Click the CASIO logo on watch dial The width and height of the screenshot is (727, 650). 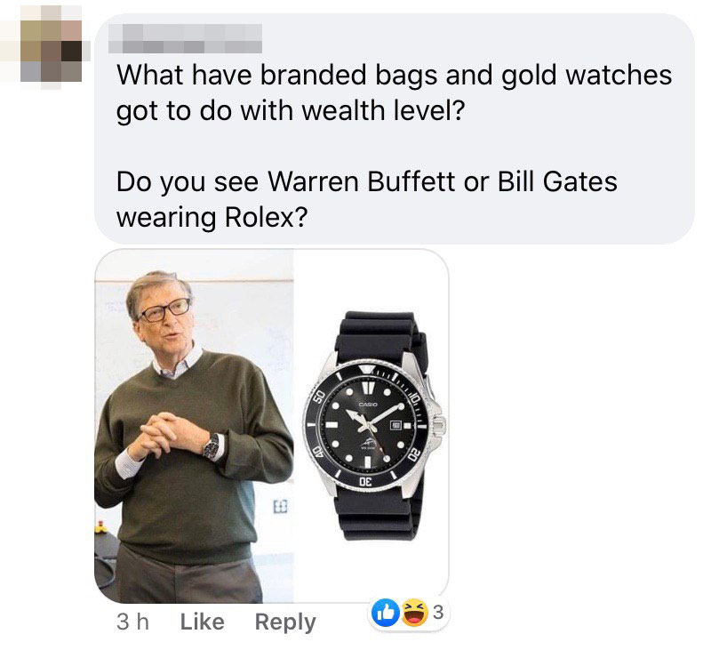point(368,405)
